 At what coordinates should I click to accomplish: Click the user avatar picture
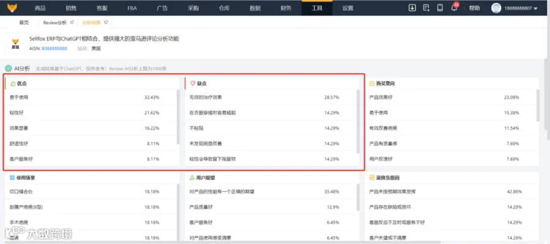496,8
